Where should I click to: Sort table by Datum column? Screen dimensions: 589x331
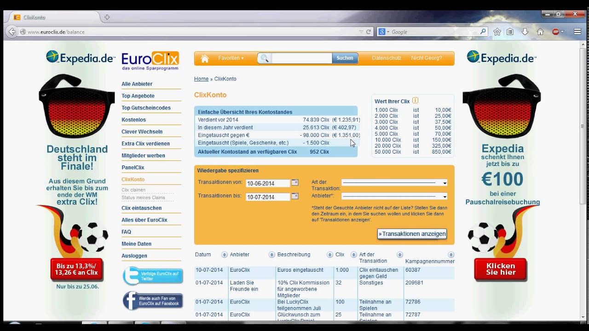point(225,255)
